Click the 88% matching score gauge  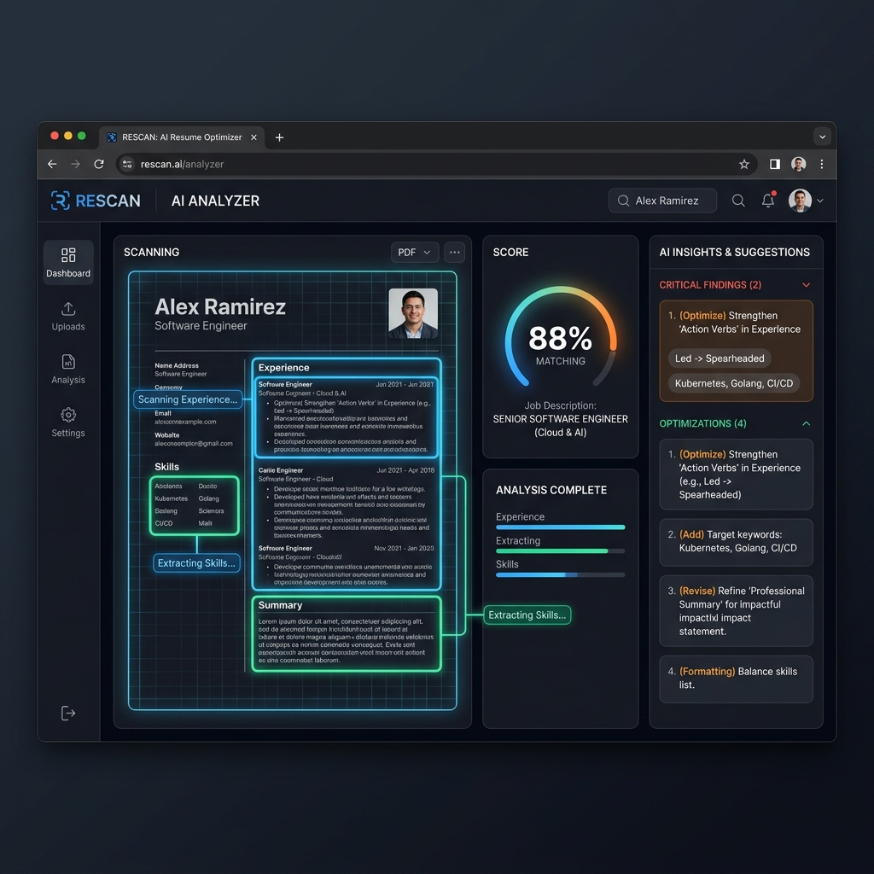(x=560, y=338)
